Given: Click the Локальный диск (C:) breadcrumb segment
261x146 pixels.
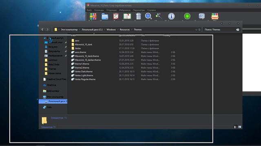Looking at the screenshot, I should pyautogui.click(x=92, y=30).
